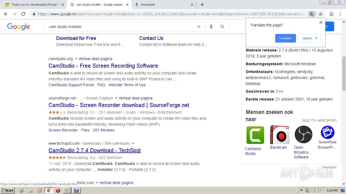Open the file explorer taskbar icon
Viewport: 346px width, 194px height.
31,190
